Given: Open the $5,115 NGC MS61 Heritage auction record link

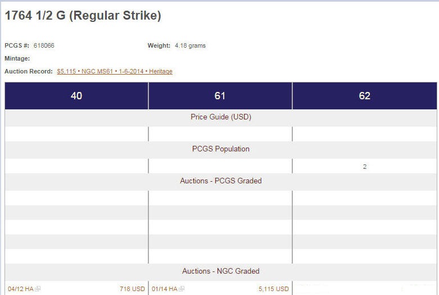Looking at the screenshot, I should [115, 71].
